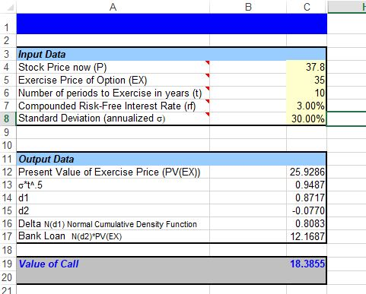Viewport: 366px width, 294px height.
Task: Select column C header
Action: point(307,7)
